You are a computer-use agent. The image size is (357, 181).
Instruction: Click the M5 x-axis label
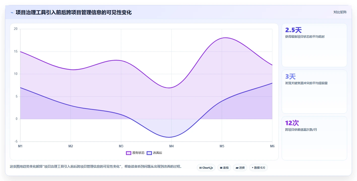(x=222, y=146)
